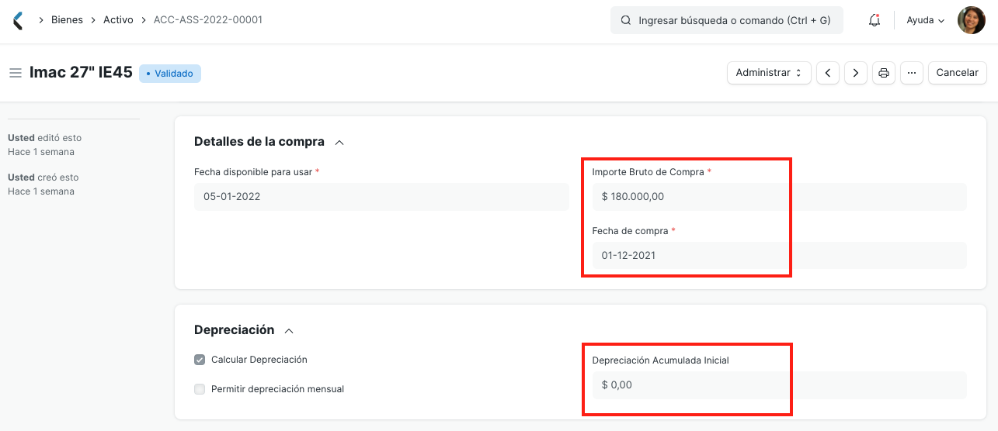Click the Fecha de compra field
Viewport: 998px width, 431px height.
tap(779, 255)
